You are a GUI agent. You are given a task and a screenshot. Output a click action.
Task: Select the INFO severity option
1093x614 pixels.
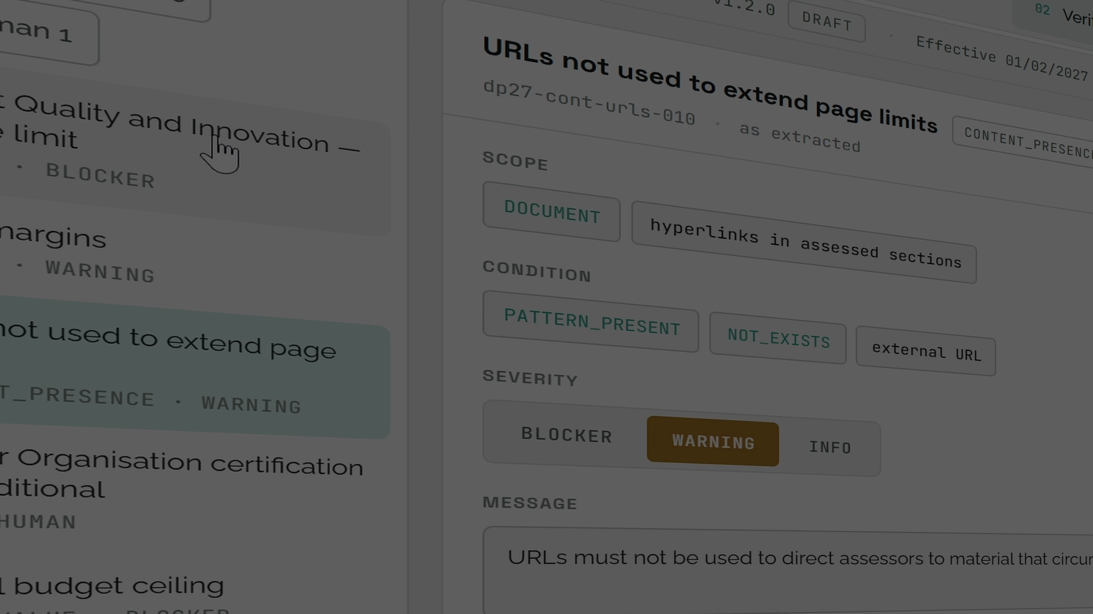point(830,447)
